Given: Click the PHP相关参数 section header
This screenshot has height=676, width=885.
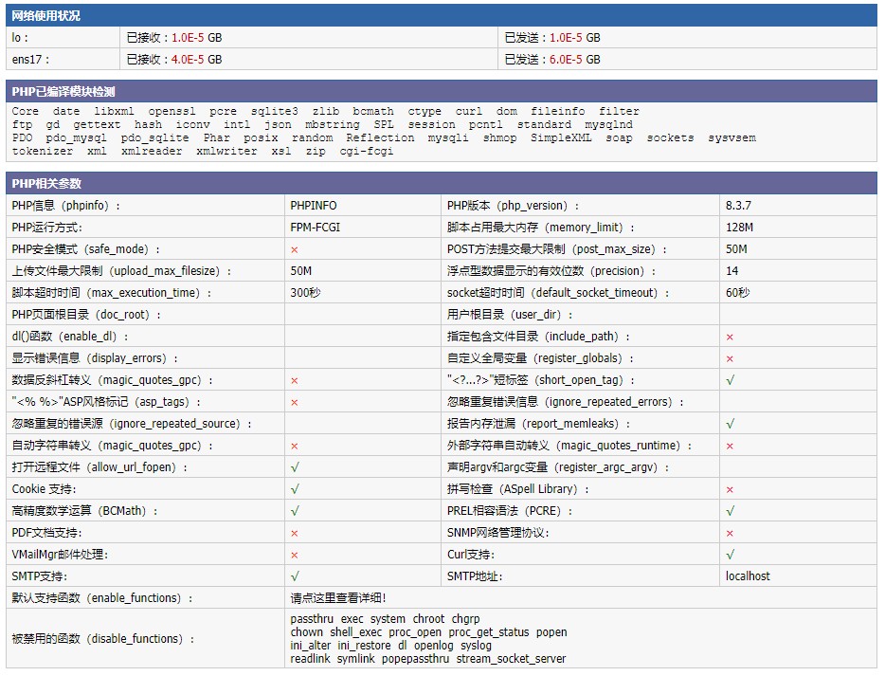Looking at the screenshot, I should [x=46, y=184].
